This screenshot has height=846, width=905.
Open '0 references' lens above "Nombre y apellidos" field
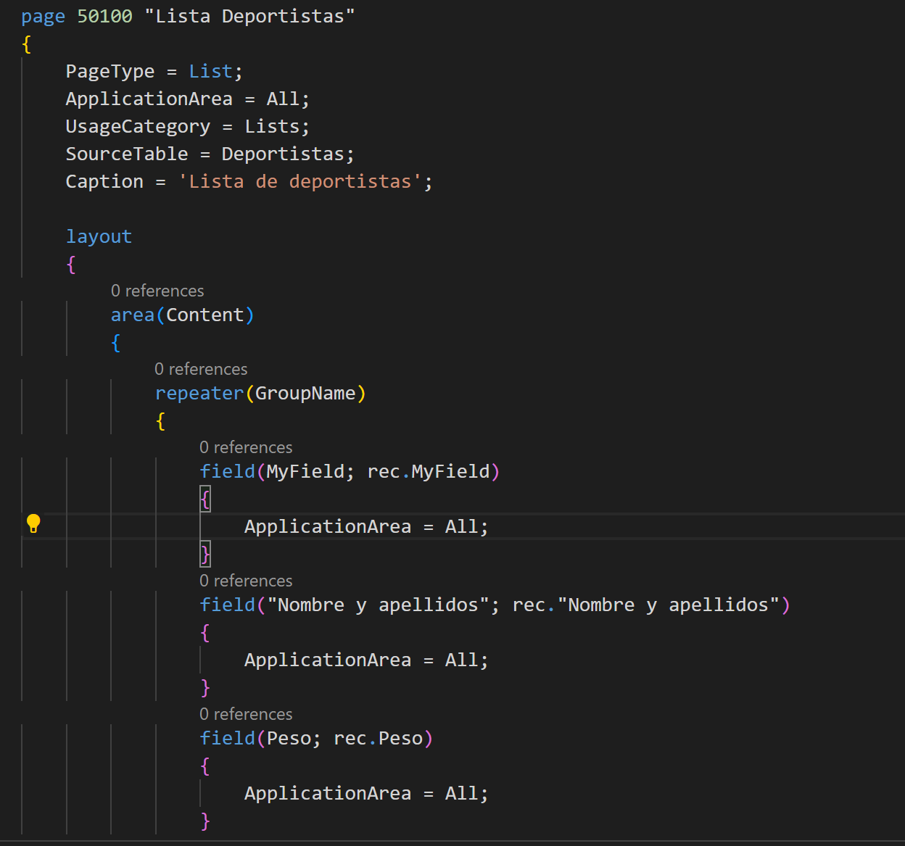coord(246,581)
